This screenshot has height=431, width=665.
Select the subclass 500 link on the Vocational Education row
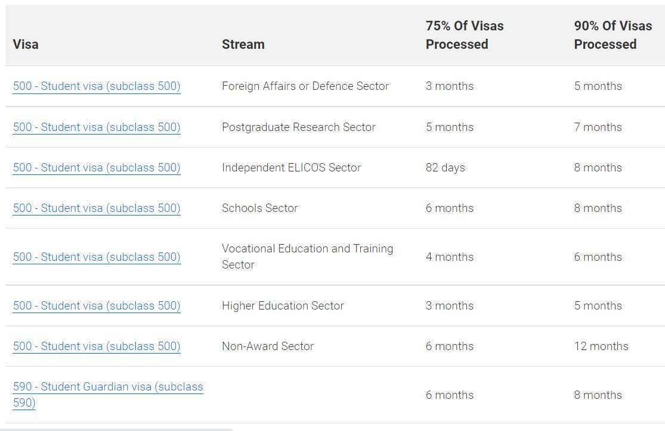[96, 257]
